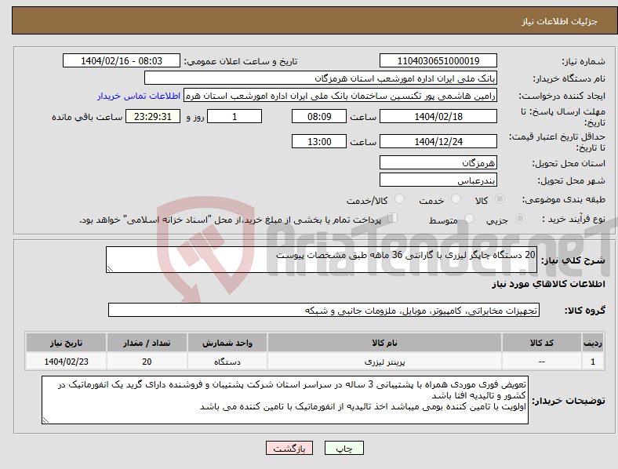
Task: Click the buyer notes resize handle
Action: click(x=45, y=420)
